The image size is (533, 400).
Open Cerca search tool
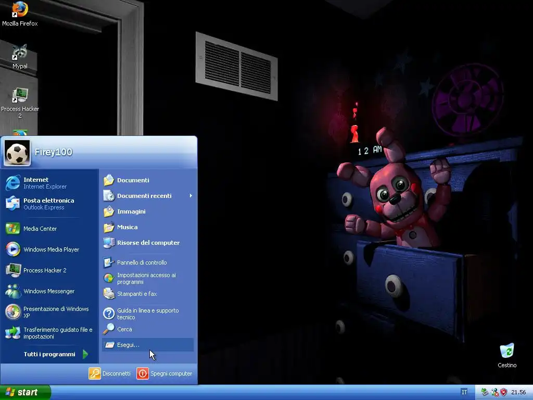click(x=148, y=329)
